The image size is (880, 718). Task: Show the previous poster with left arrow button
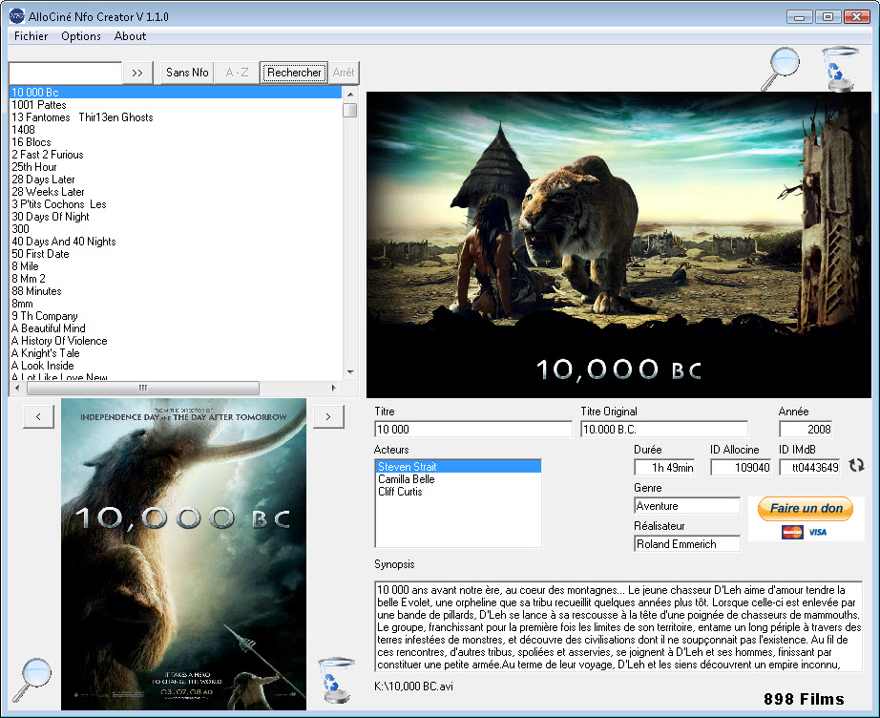38,416
